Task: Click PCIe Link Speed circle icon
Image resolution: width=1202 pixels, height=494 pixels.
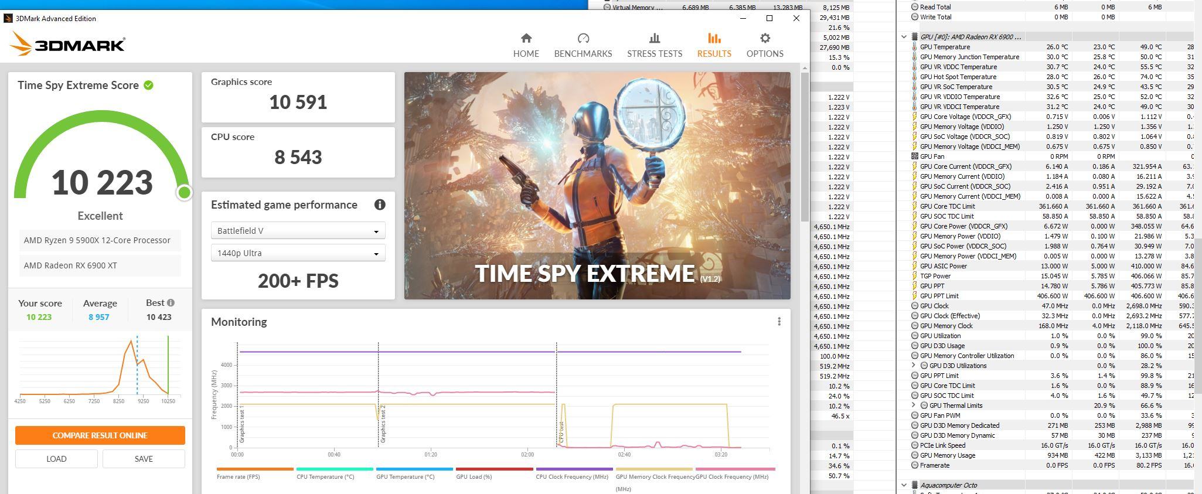Action: pyautogui.click(x=915, y=445)
